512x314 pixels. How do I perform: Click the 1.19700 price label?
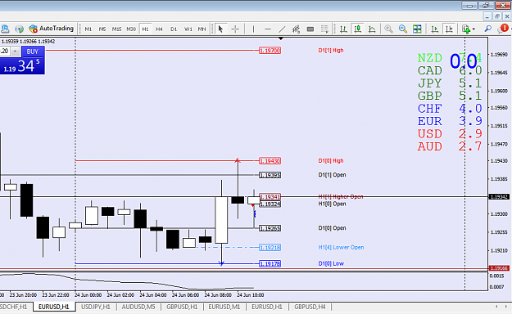tap(270, 51)
